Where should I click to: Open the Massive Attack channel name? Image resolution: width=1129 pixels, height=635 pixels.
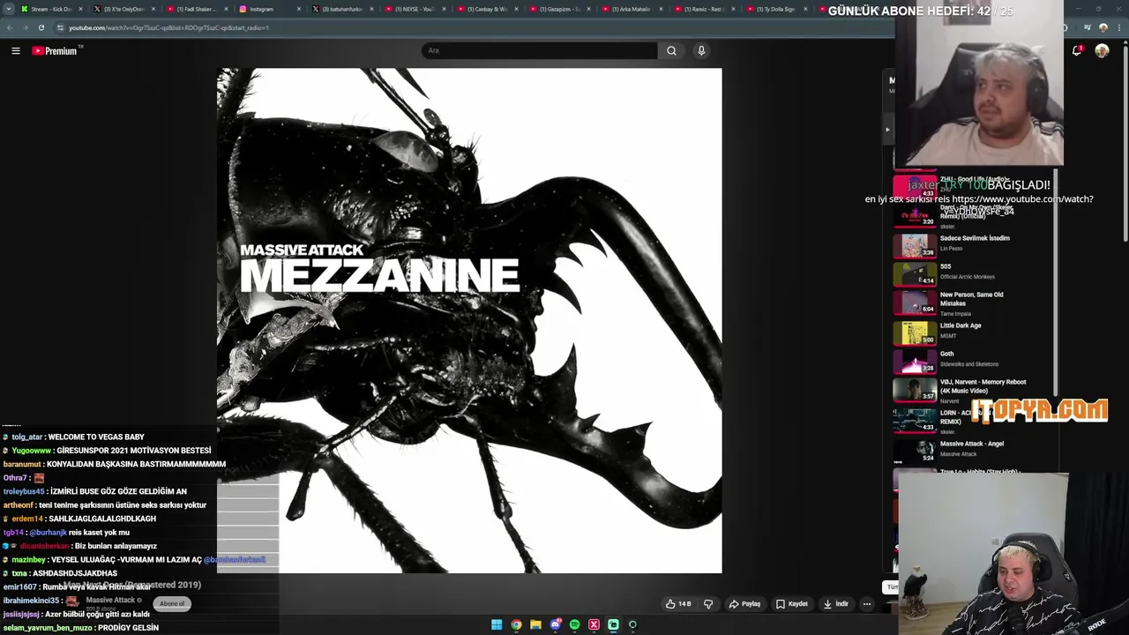pyautogui.click(x=110, y=600)
